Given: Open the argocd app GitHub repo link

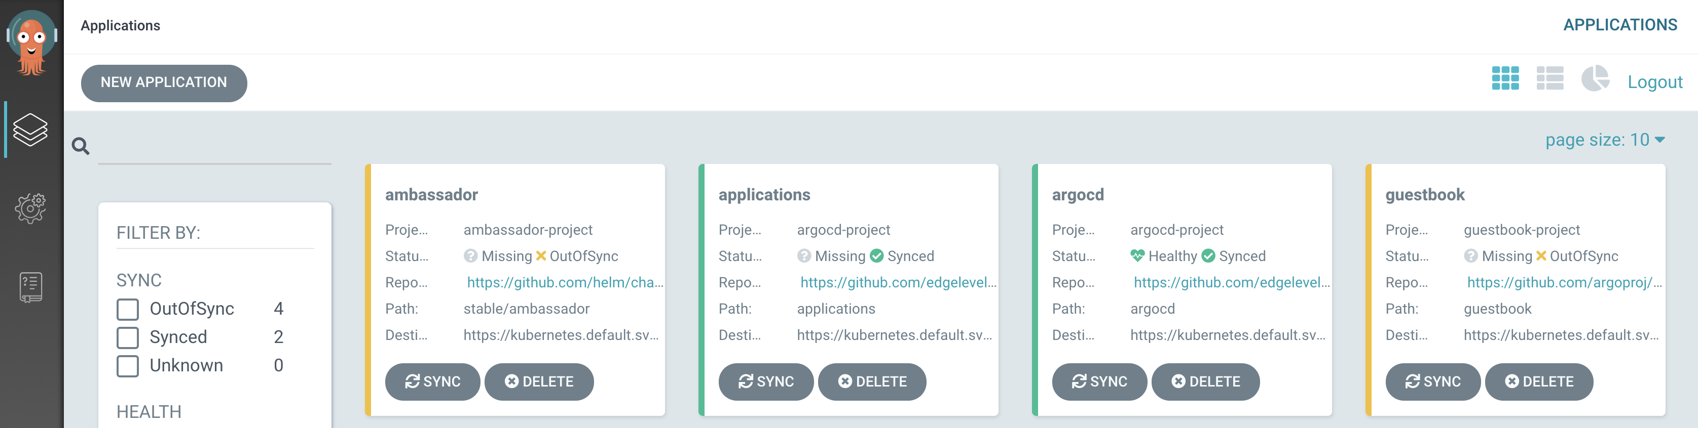Looking at the screenshot, I should click(x=1231, y=283).
